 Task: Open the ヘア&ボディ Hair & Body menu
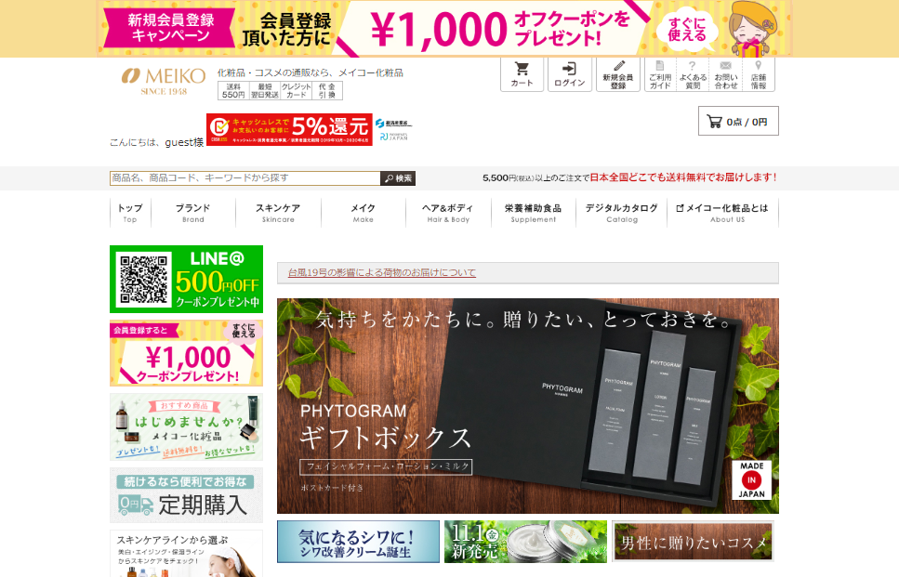point(448,213)
